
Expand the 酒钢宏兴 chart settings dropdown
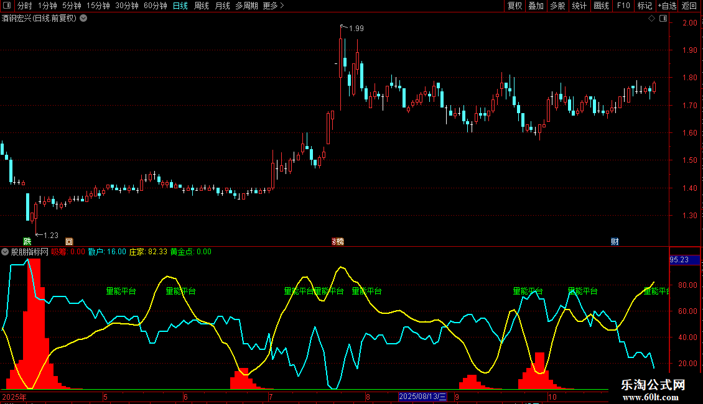point(83,19)
